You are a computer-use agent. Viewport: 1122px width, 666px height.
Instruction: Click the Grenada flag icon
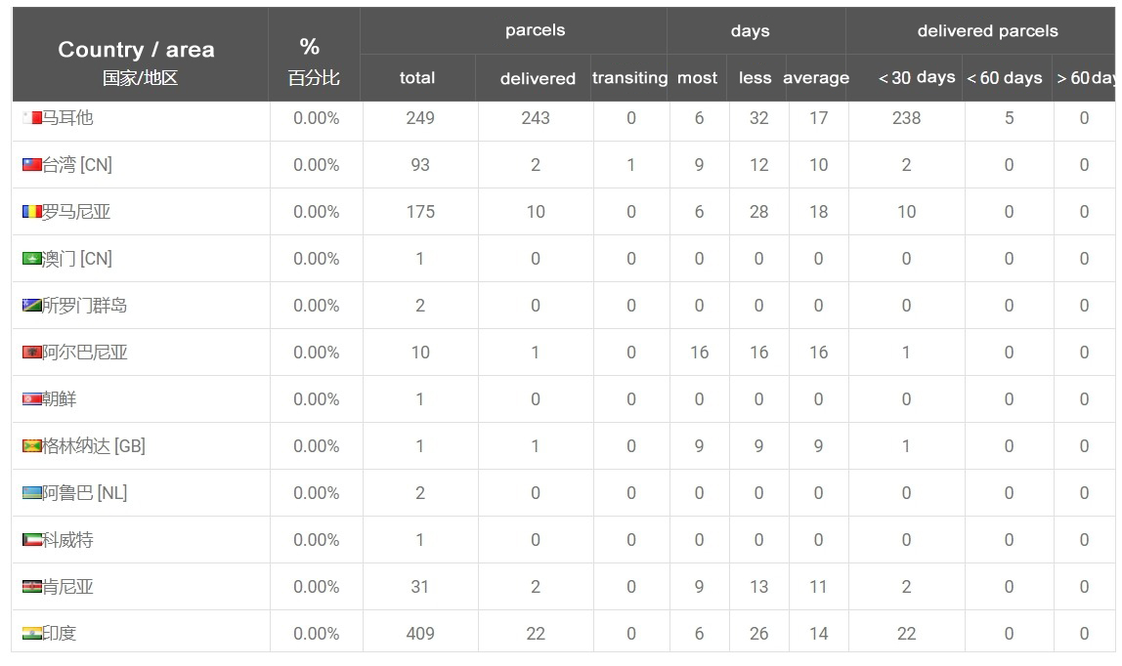(x=32, y=446)
